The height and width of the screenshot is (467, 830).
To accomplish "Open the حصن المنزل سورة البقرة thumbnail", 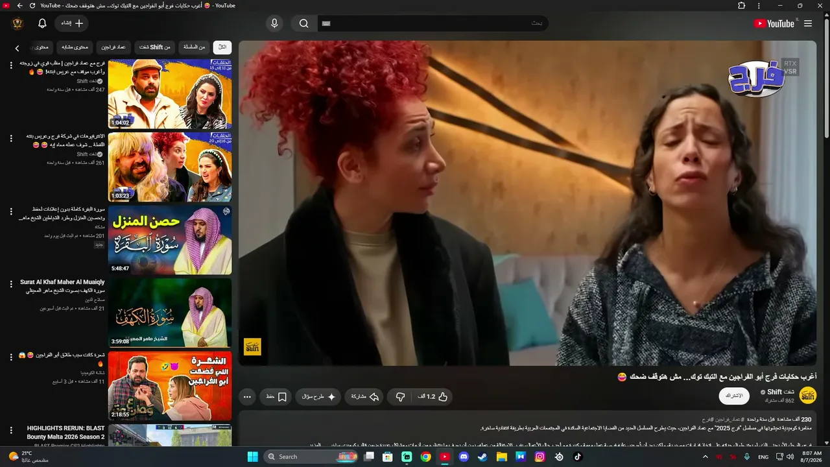I will click(x=170, y=240).
